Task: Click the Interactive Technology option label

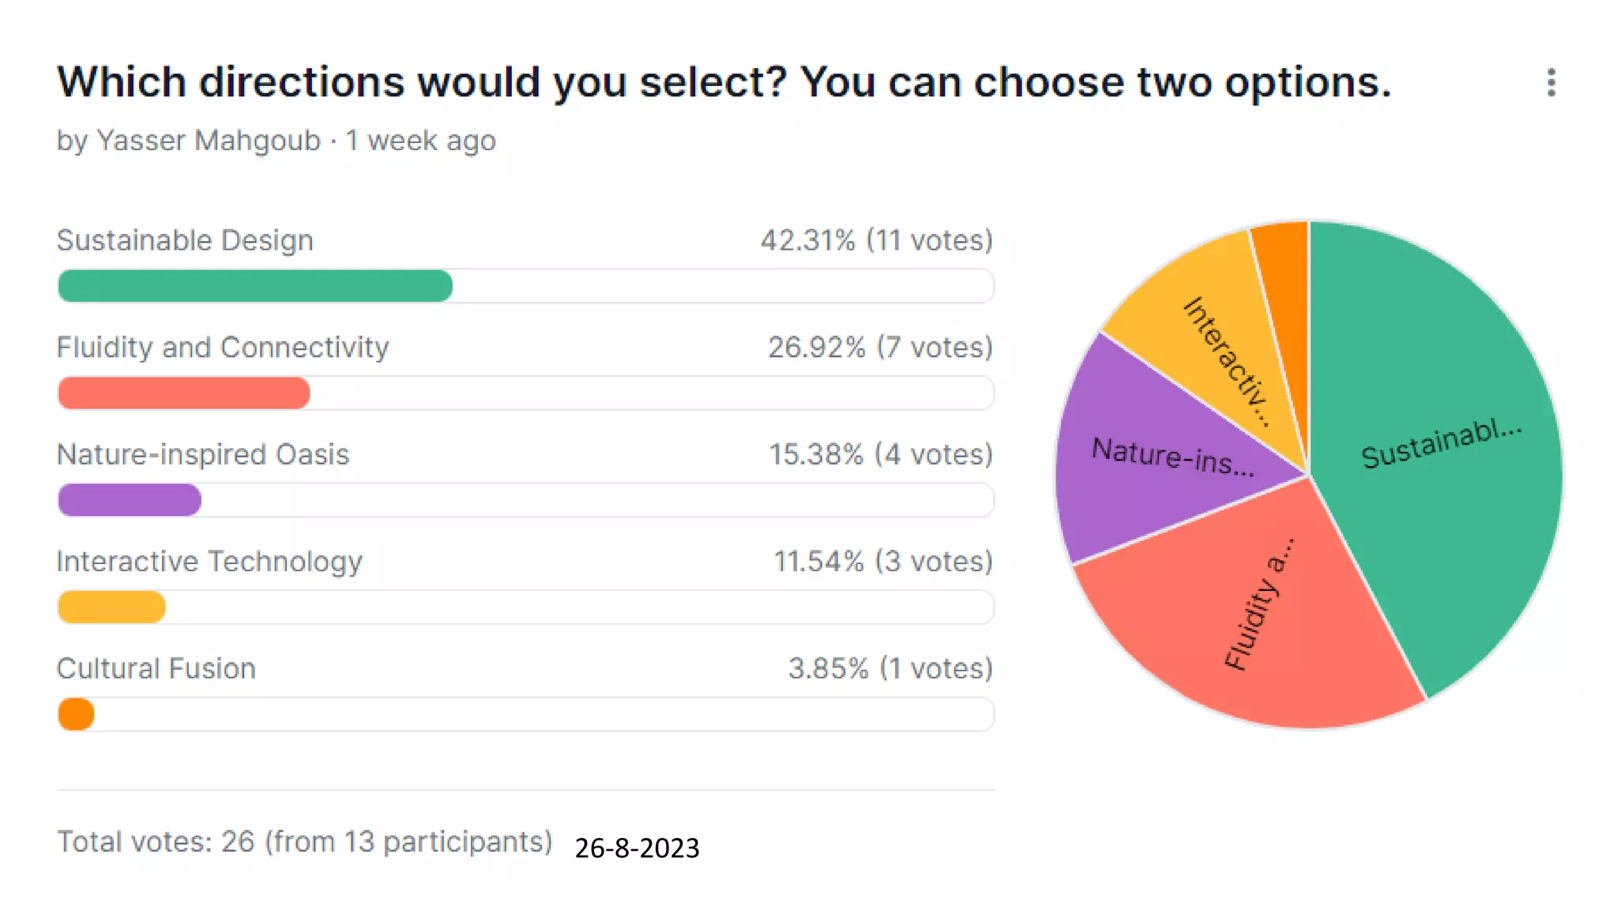Action: point(209,562)
